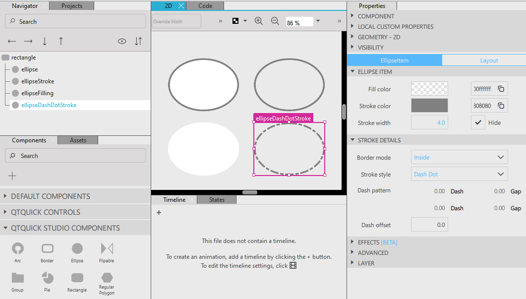526x299 pixels.
Task: Open the Border mode dropdown
Action: [460, 157]
